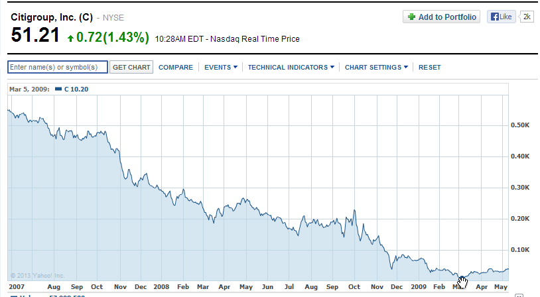Click the green plus icon on Add to Portfolio
540x297 pixels.
click(411, 17)
